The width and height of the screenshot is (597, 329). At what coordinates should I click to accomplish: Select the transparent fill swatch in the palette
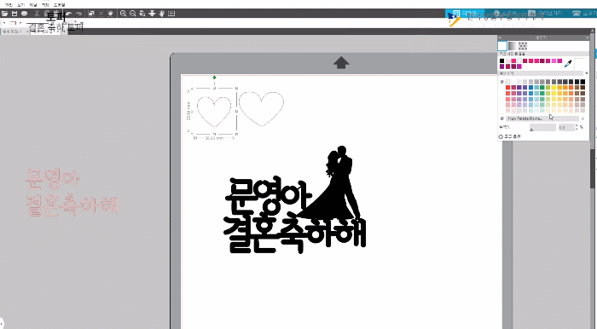(507, 82)
